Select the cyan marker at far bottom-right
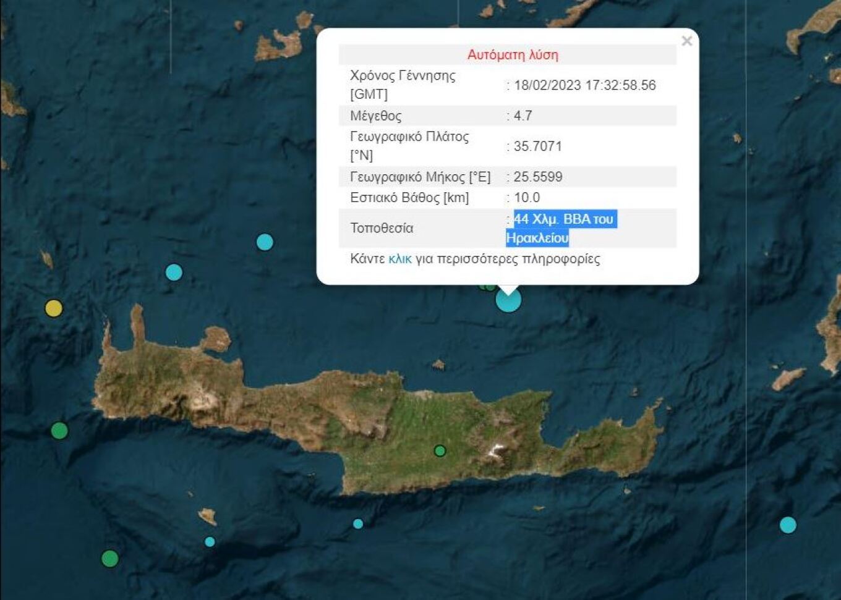The height and width of the screenshot is (600, 841). (787, 525)
